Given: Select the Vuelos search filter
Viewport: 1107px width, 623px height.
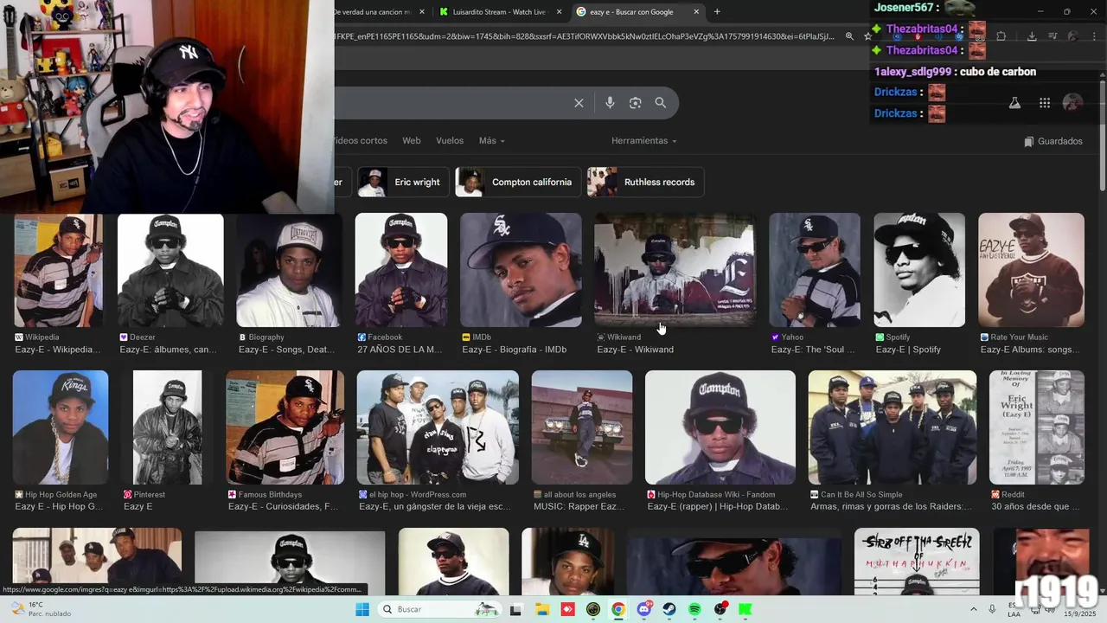Looking at the screenshot, I should 450,140.
